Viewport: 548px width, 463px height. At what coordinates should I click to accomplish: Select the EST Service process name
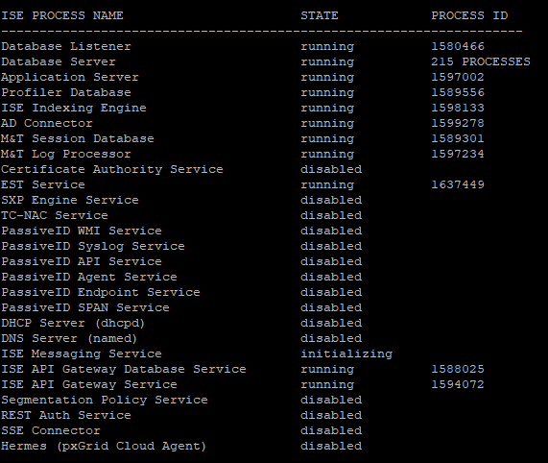pos(43,185)
